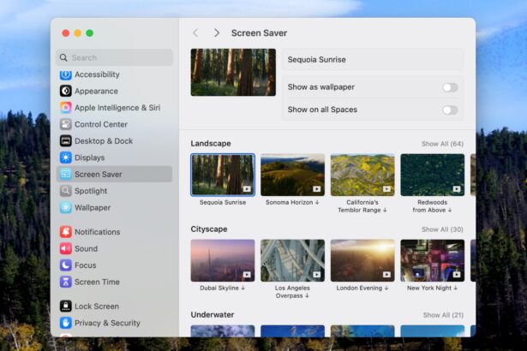Image resolution: width=527 pixels, height=351 pixels.
Task: Go back with the left chevron
Action: [x=195, y=33]
